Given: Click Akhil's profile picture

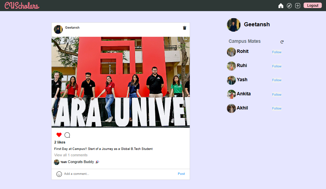Looking at the screenshot, I should 231,108.
